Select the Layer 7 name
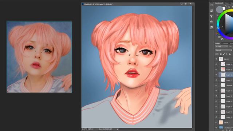The height and width of the screenshot is (131, 233). pos(229,107)
